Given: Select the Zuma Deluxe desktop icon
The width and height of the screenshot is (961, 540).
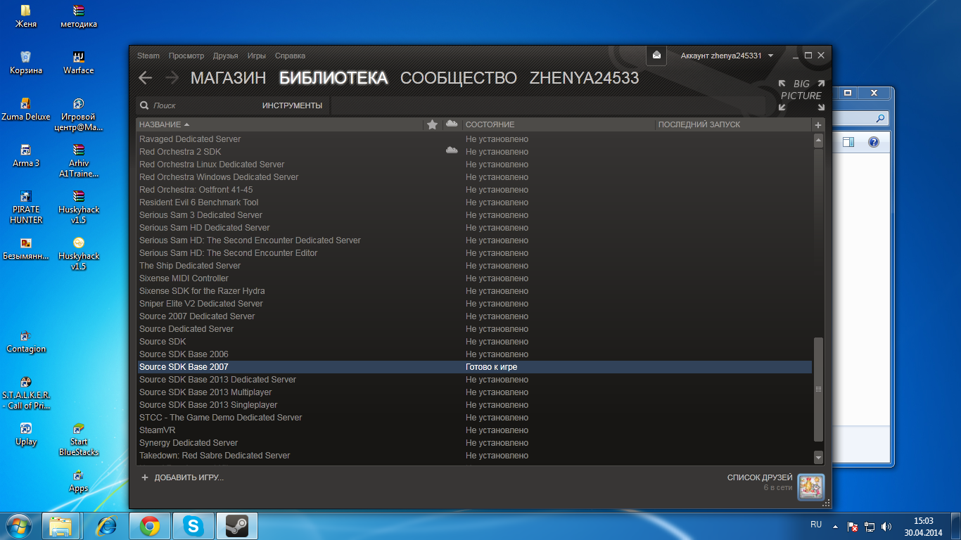Looking at the screenshot, I should [x=26, y=108].
